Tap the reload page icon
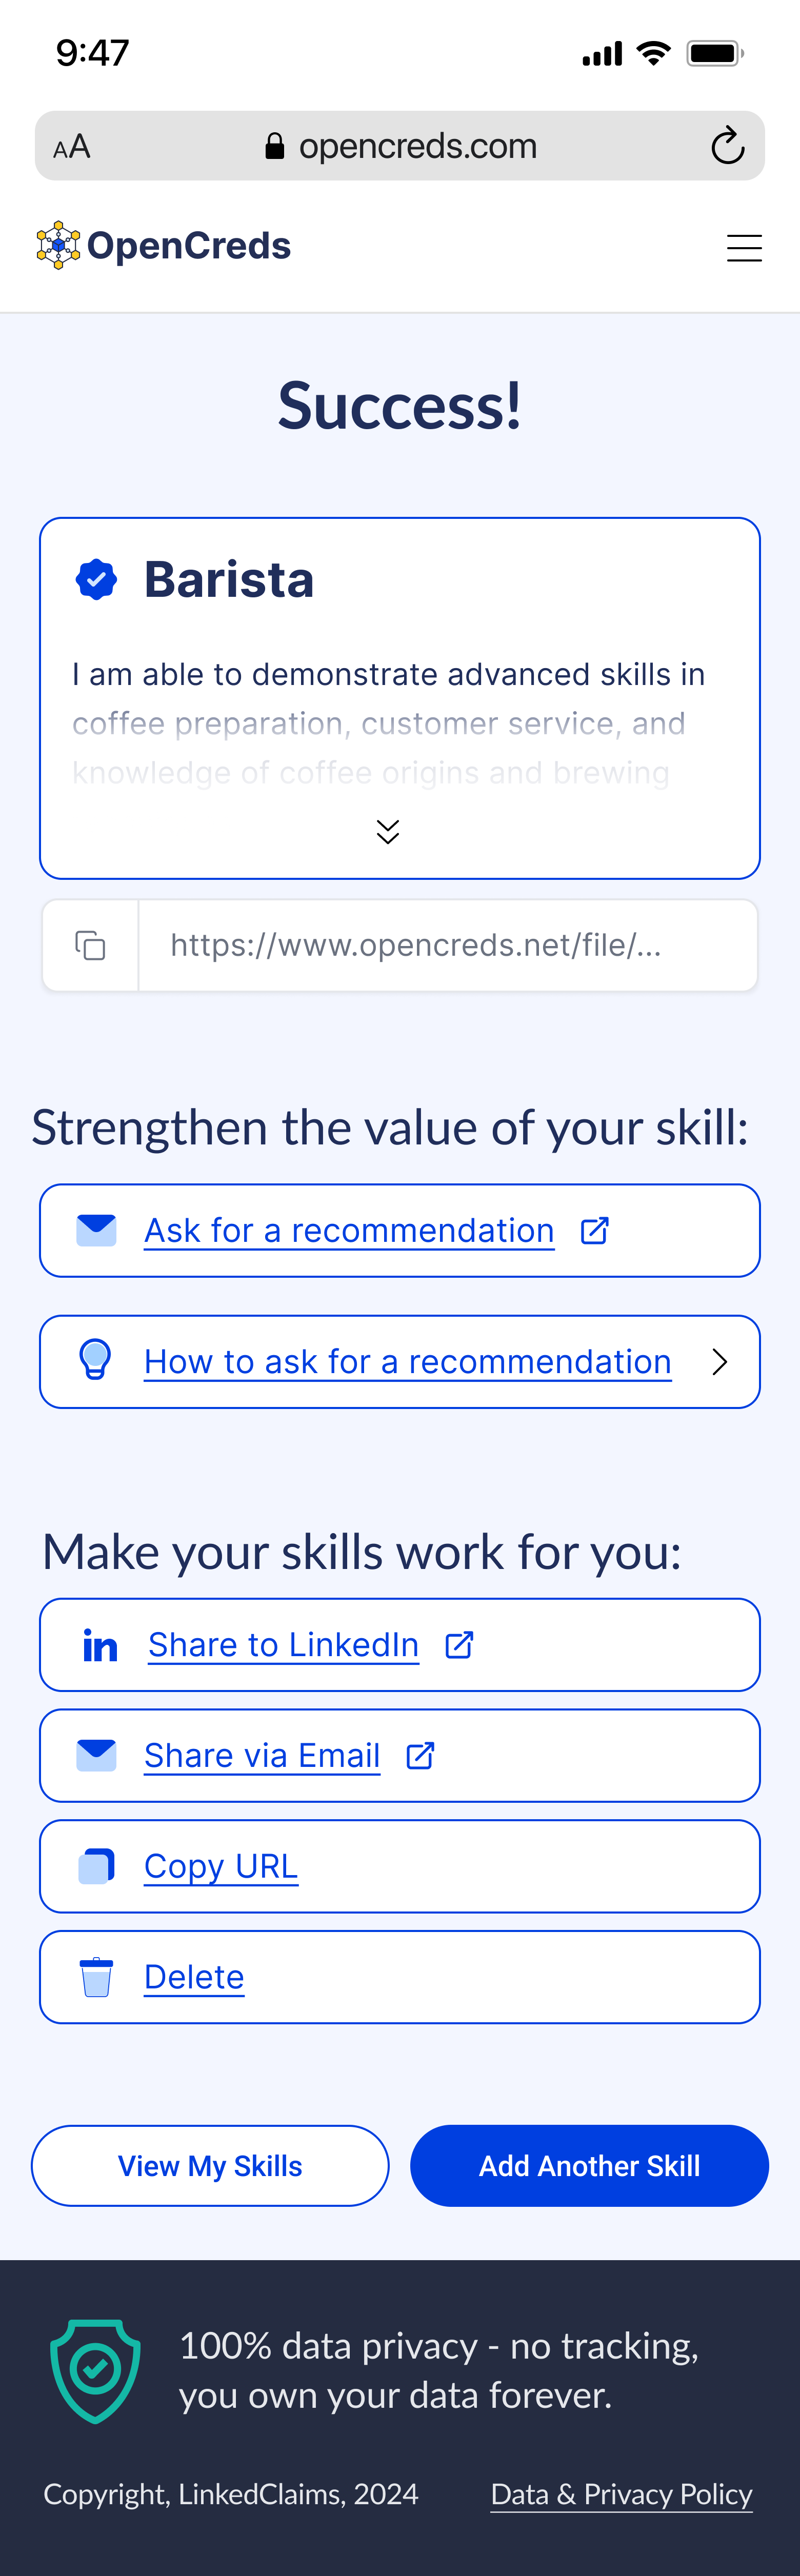Screen dimensions: 800x2576 click(727, 146)
